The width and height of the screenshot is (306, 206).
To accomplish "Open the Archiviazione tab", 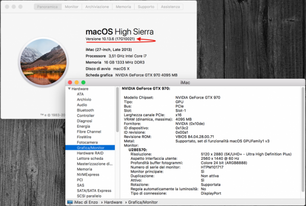I will [97, 7].
